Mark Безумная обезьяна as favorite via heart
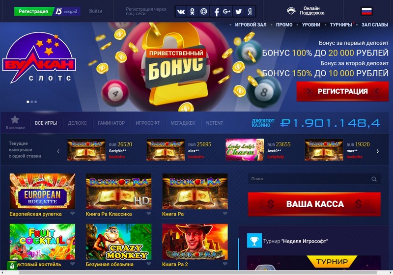This screenshot has height=275, width=393. (149, 264)
